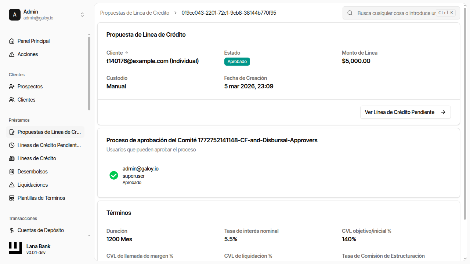Click the Líneas de Crédito building icon
The width and height of the screenshot is (470, 264).
pyautogui.click(x=12, y=158)
